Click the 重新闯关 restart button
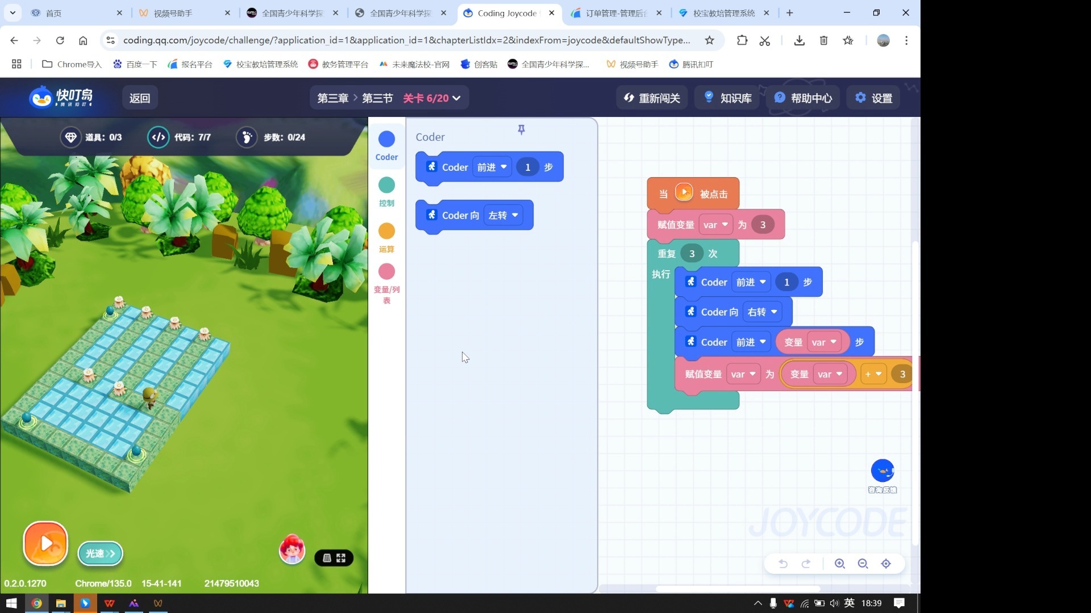Screen dimensions: 1091x613 (x=652, y=98)
